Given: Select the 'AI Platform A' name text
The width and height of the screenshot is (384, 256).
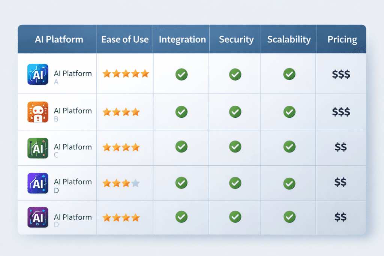Looking at the screenshot, I should [x=73, y=77].
